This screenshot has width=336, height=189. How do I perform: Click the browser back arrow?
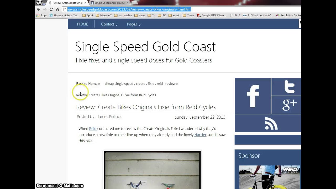[39, 9]
